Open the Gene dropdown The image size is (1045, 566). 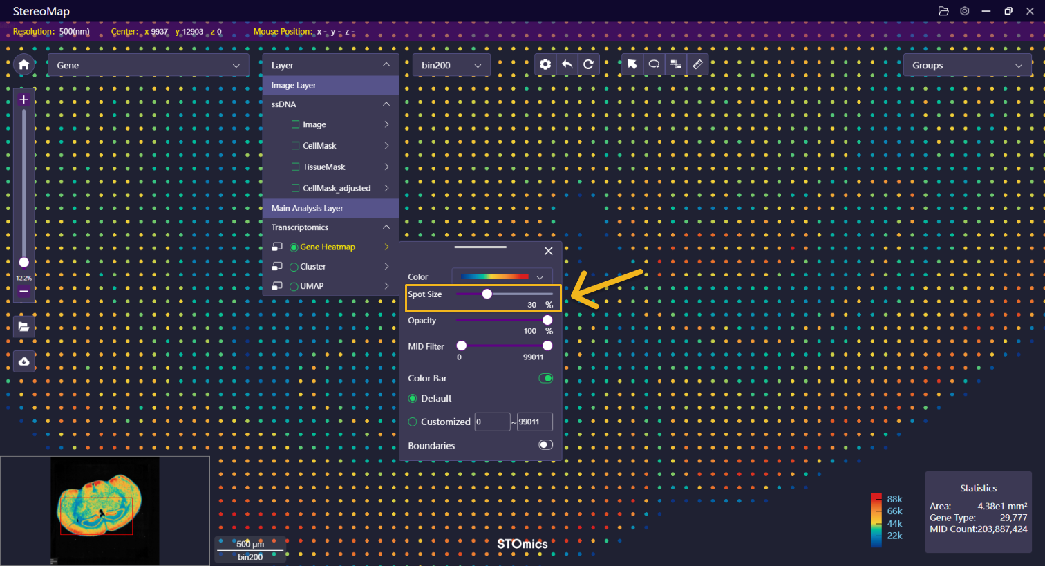click(148, 66)
